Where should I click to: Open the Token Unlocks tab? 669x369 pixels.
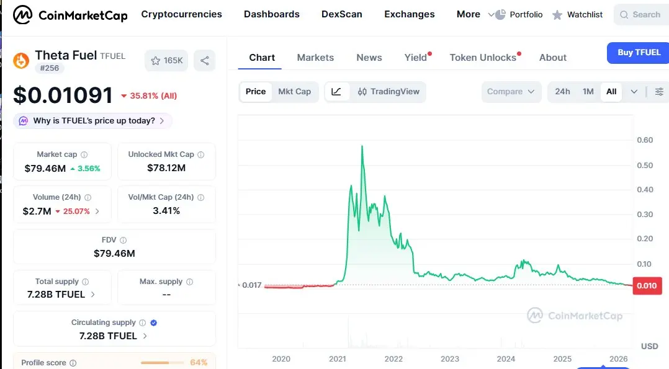pyautogui.click(x=483, y=58)
